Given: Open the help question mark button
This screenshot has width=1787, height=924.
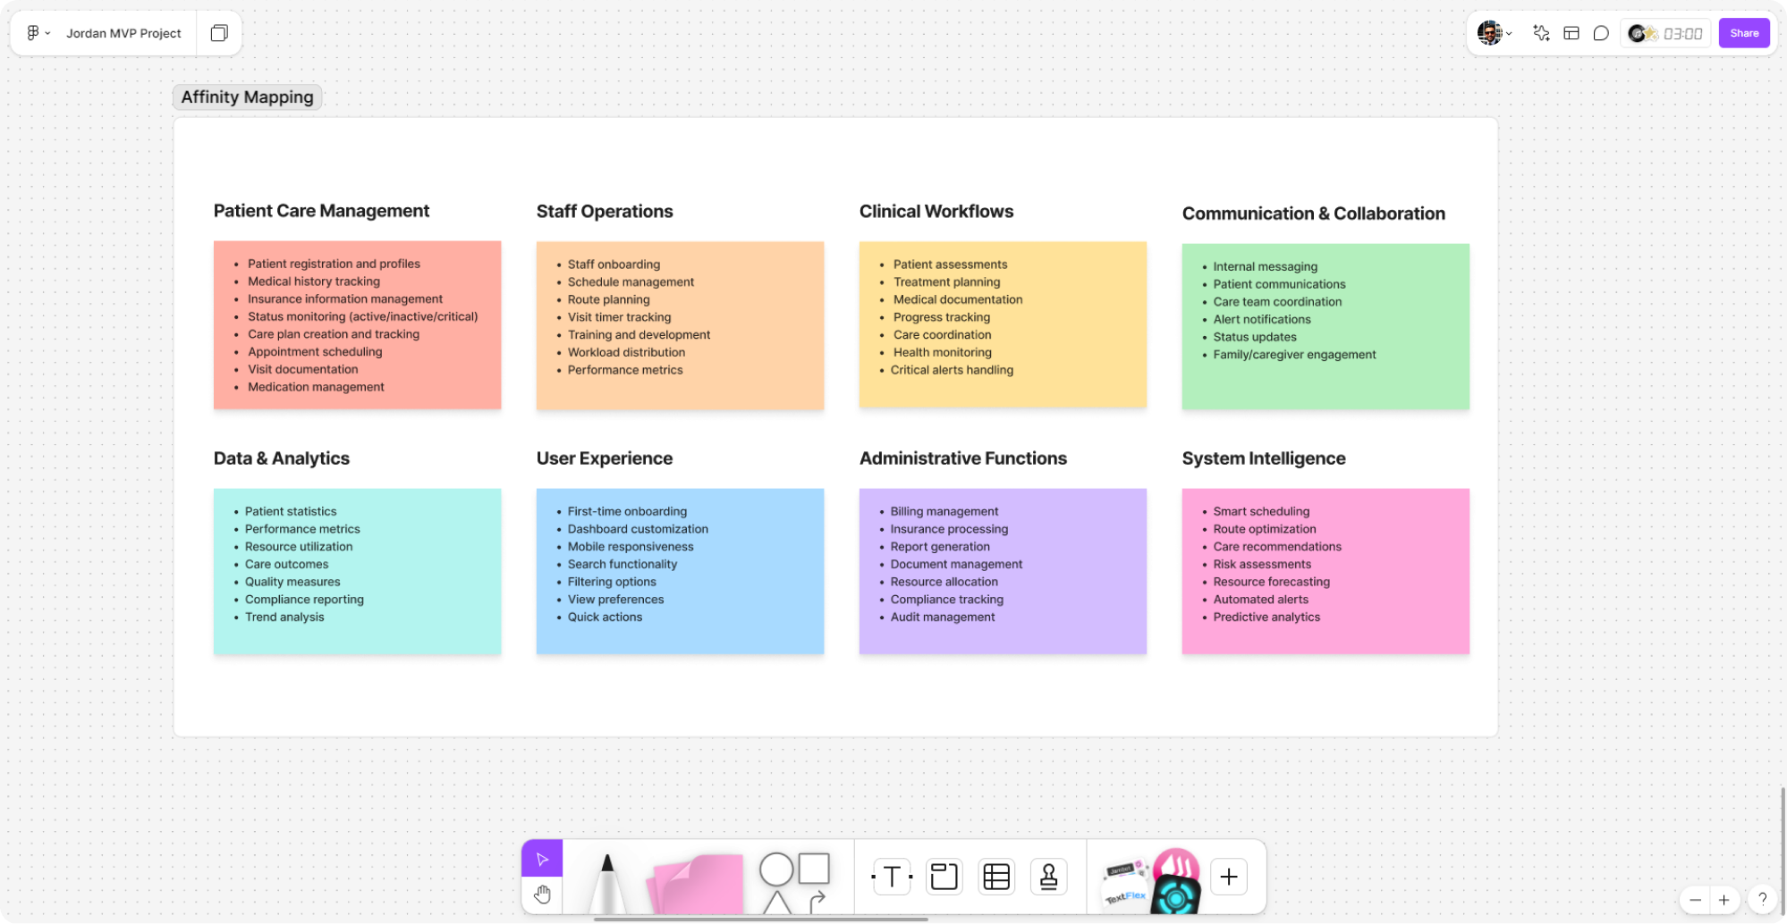Looking at the screenshot, I should (x=1762, y=900).
